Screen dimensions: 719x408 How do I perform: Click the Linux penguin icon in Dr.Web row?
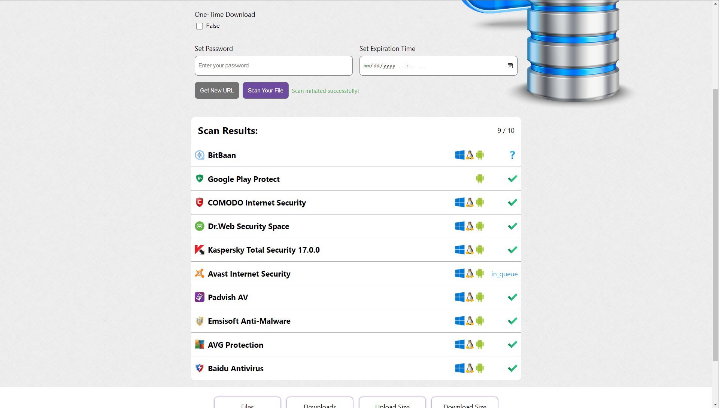click(x=470, y=226)
